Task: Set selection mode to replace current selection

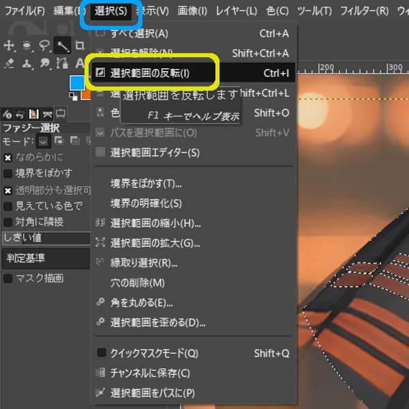Action: pyautogui.click(x=43, y=141)
